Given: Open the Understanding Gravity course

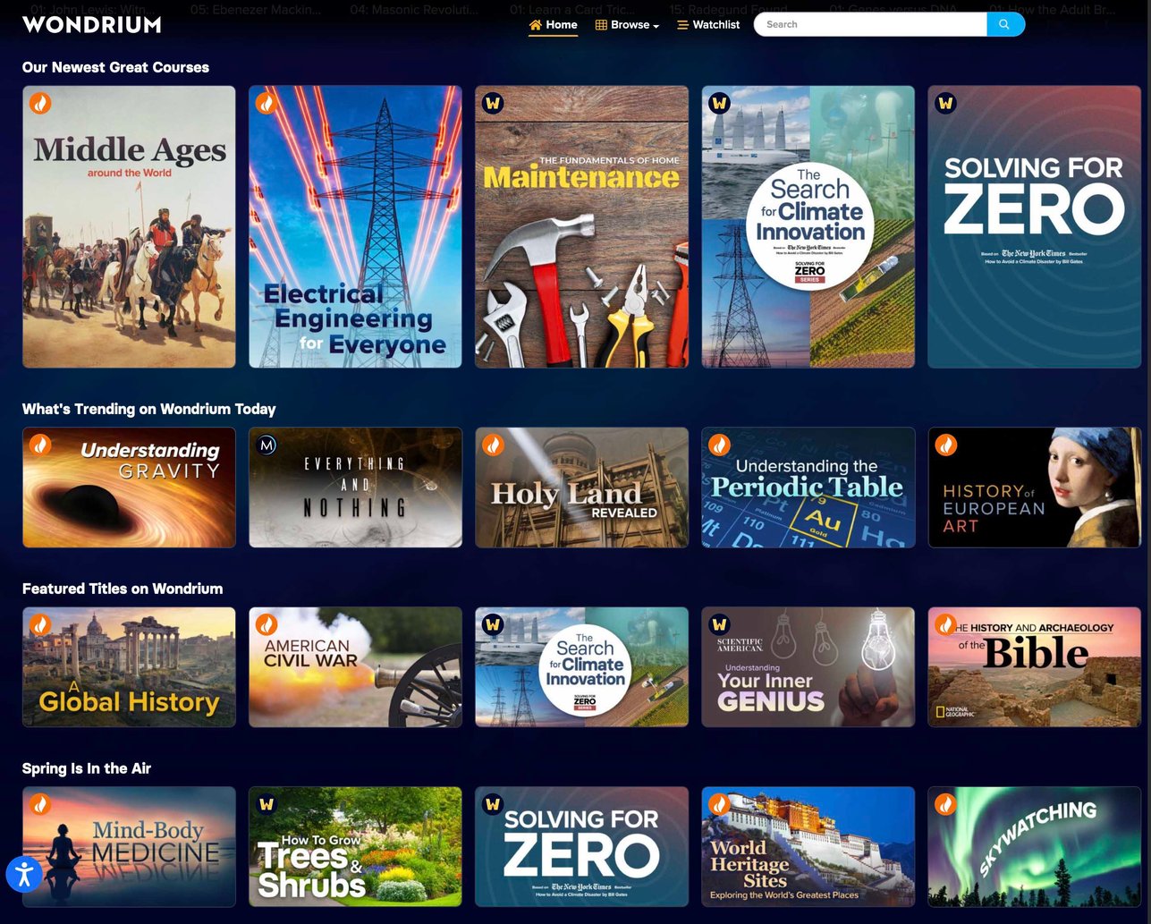Looking at the screenshot, I should point(129,487).
